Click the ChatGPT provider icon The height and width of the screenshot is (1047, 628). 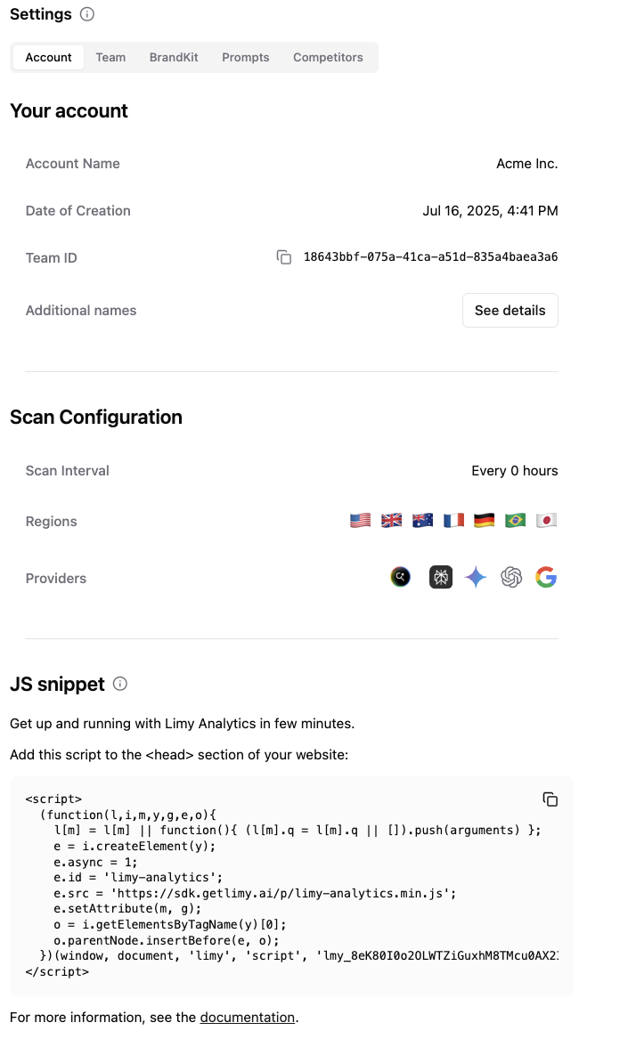click(511, 578)
